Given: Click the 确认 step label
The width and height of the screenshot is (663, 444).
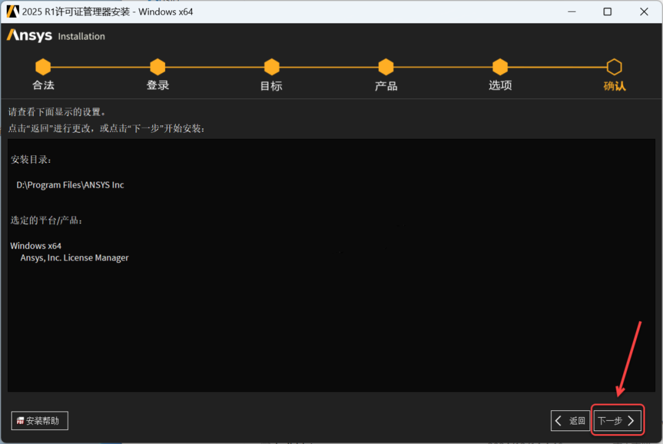Looking at the screenshot, I should pos(615,86).
